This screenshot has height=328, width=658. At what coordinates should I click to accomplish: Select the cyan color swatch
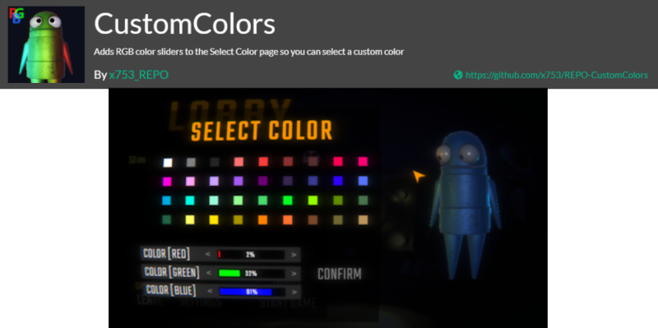pyautogui.click(x=190, y=201)
